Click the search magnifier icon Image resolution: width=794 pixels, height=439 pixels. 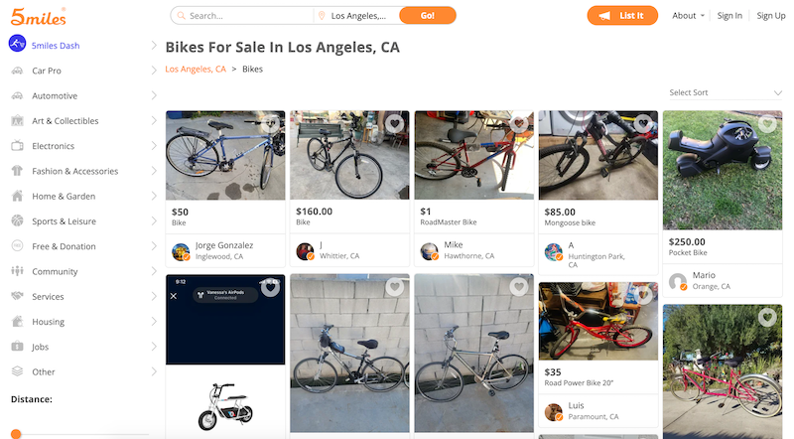point(180,16)
